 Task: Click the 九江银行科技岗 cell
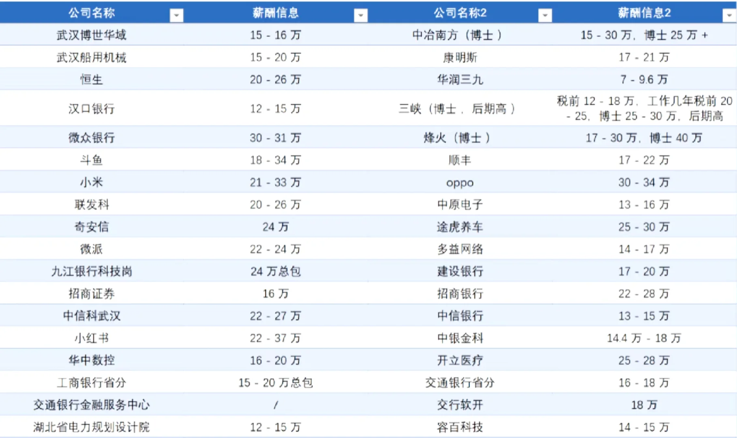click(92, 271)
